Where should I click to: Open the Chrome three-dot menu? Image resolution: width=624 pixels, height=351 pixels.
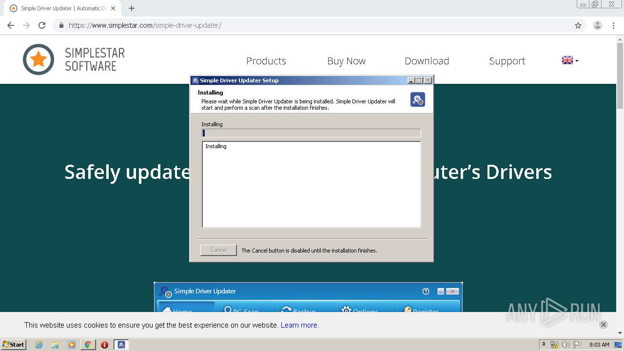pos(613,25)
